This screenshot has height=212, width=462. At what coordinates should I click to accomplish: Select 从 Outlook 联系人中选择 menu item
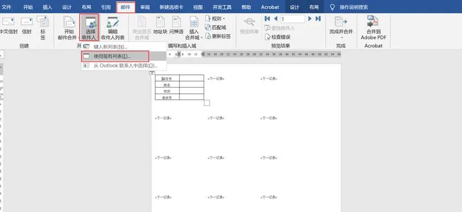pos(124,66)
